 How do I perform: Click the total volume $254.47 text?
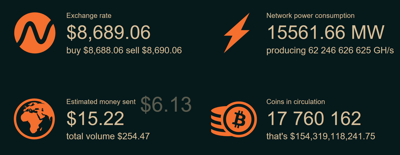coord(108,136)
